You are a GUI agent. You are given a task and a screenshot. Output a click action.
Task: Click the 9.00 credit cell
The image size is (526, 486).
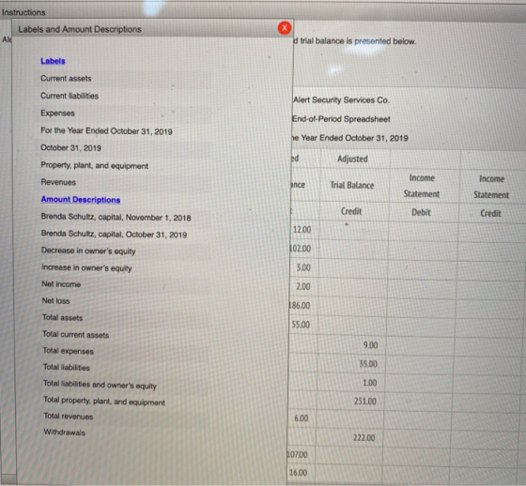pyautogui.click(x=371, y=345)
